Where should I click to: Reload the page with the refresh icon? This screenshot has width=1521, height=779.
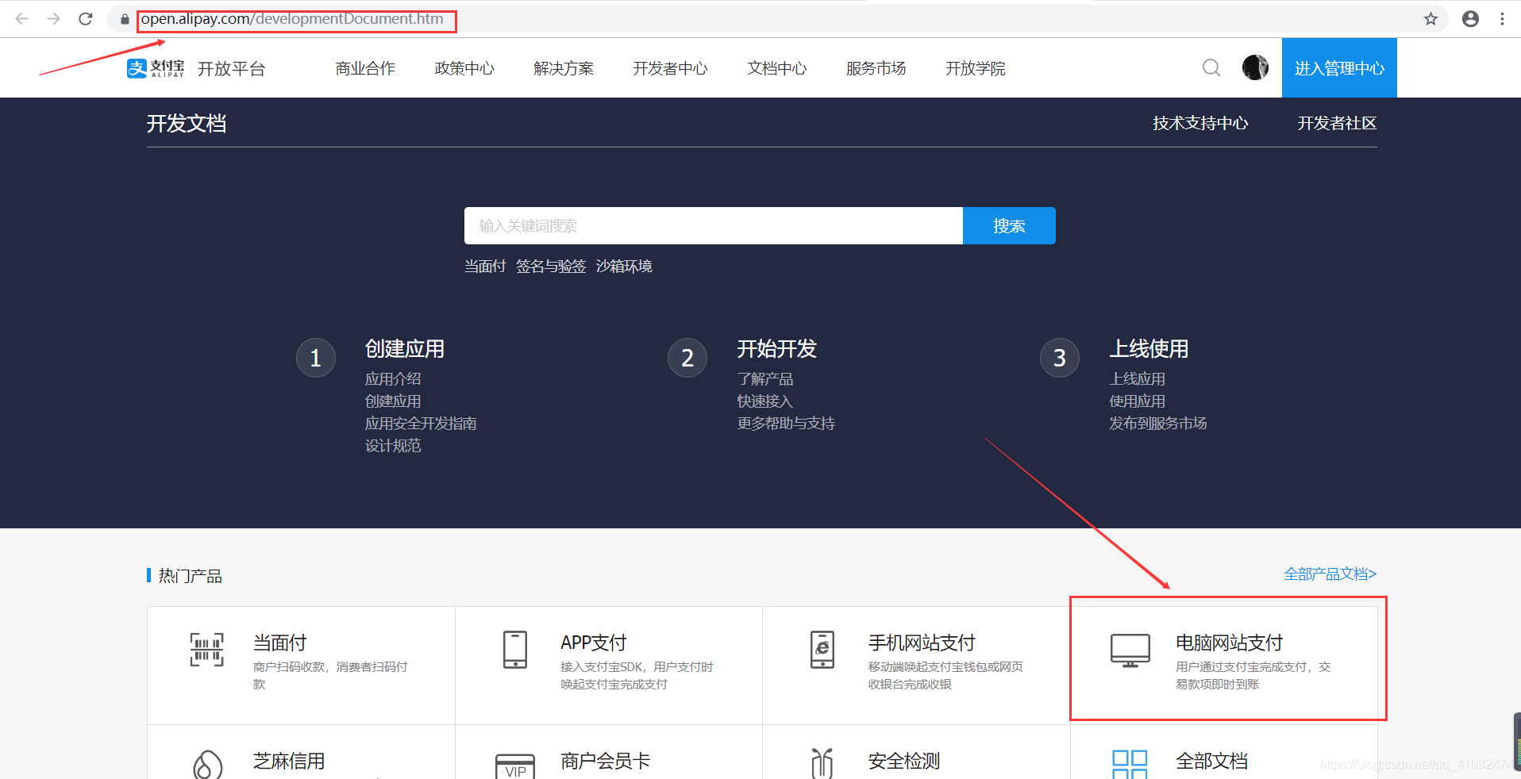86,19
